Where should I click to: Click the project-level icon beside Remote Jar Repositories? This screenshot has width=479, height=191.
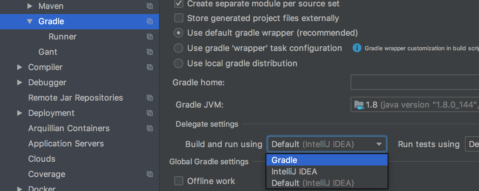(x=149, y=98)
